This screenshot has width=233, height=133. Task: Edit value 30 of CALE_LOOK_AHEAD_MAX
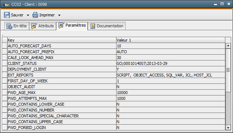(x=171, y=58)
